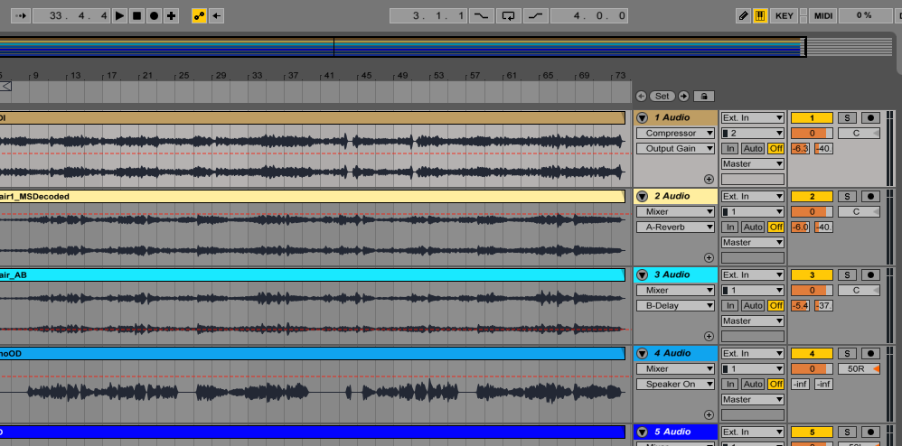Click the arrangement position field 33.4.4
Screen dimensions: 902x446
tap(71, 16)
